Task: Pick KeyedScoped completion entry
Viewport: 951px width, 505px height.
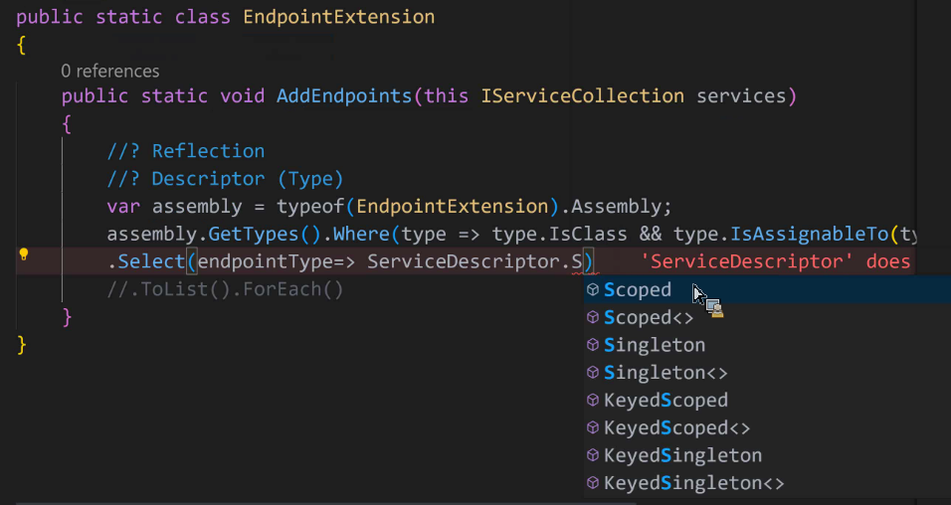Action: point(666,401)
